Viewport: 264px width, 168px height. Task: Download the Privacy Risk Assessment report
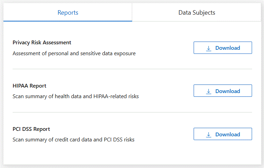point(223,48)
